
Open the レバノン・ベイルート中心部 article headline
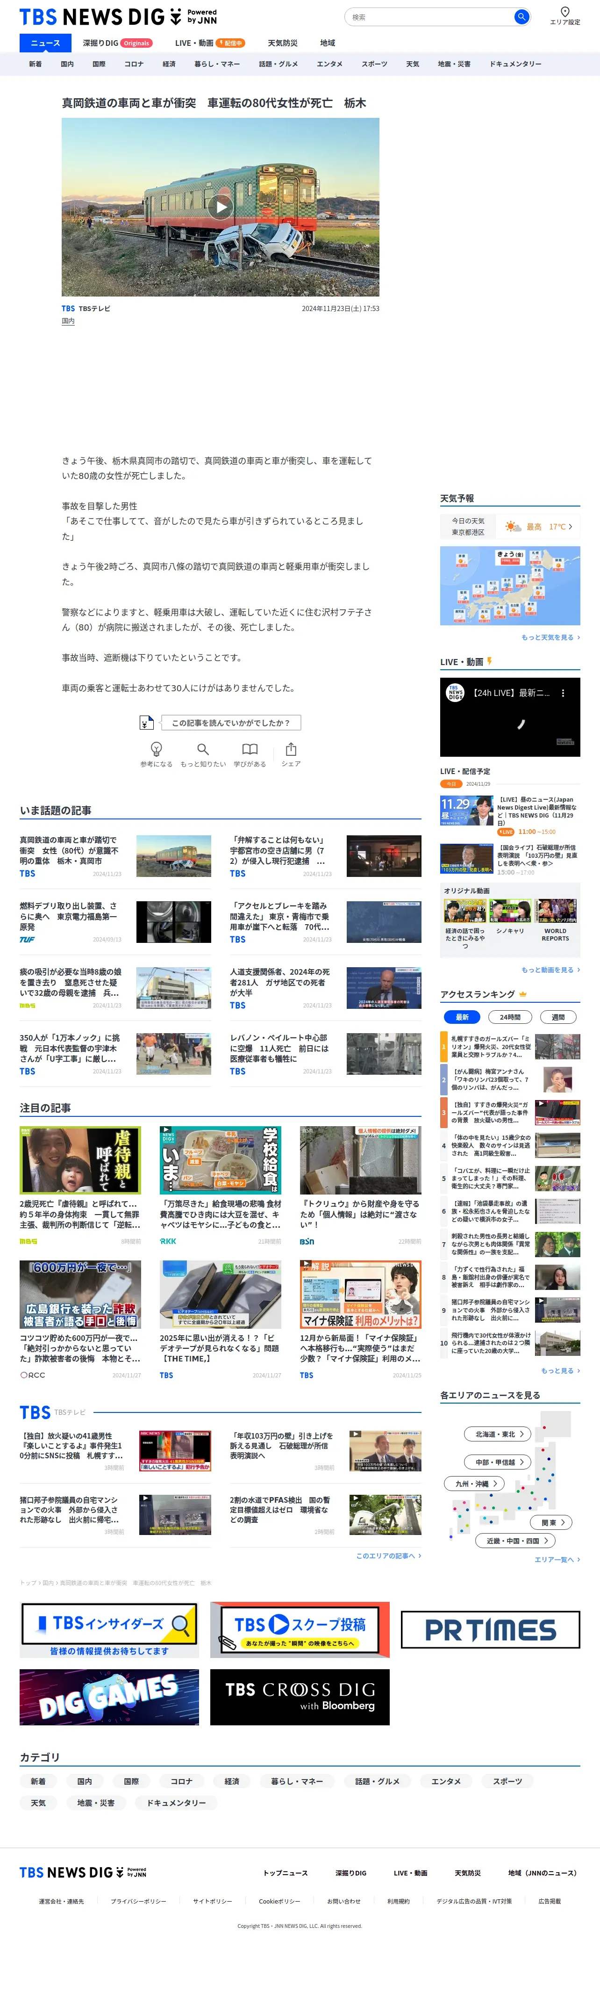click(x=279, y=1048)
